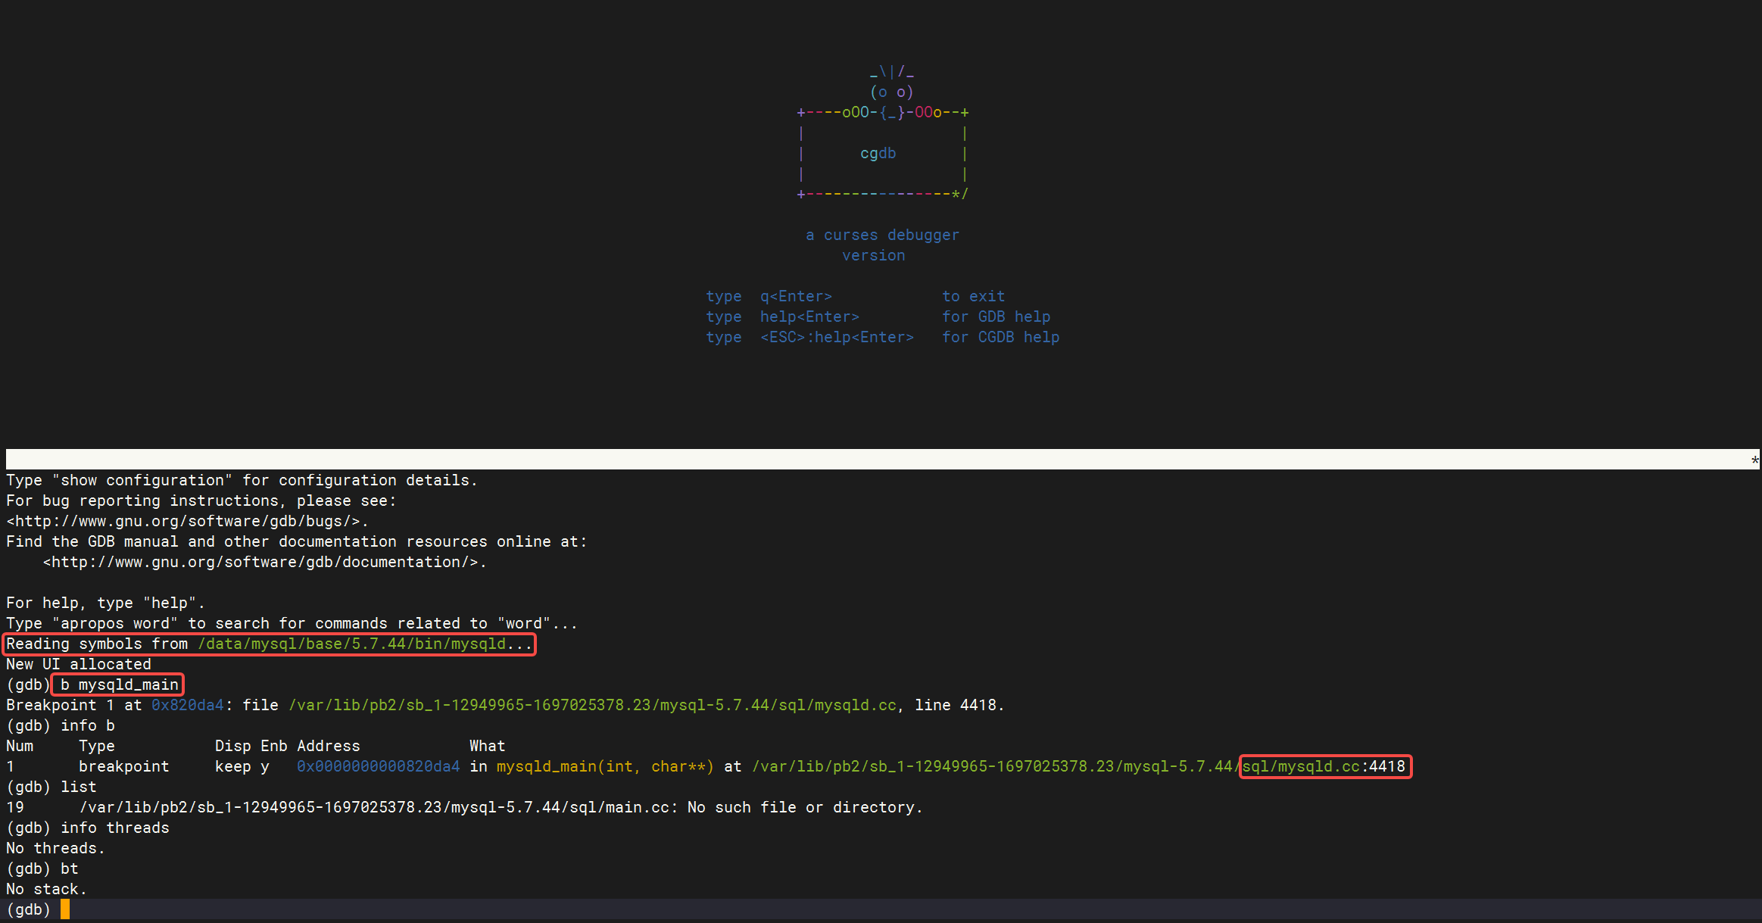Image resolution: width=1762 pixels, height=923 pixels.
Task: Click the /data/mysql/base/5.7.44/bin/mysqld path
Action: point(351,644)
